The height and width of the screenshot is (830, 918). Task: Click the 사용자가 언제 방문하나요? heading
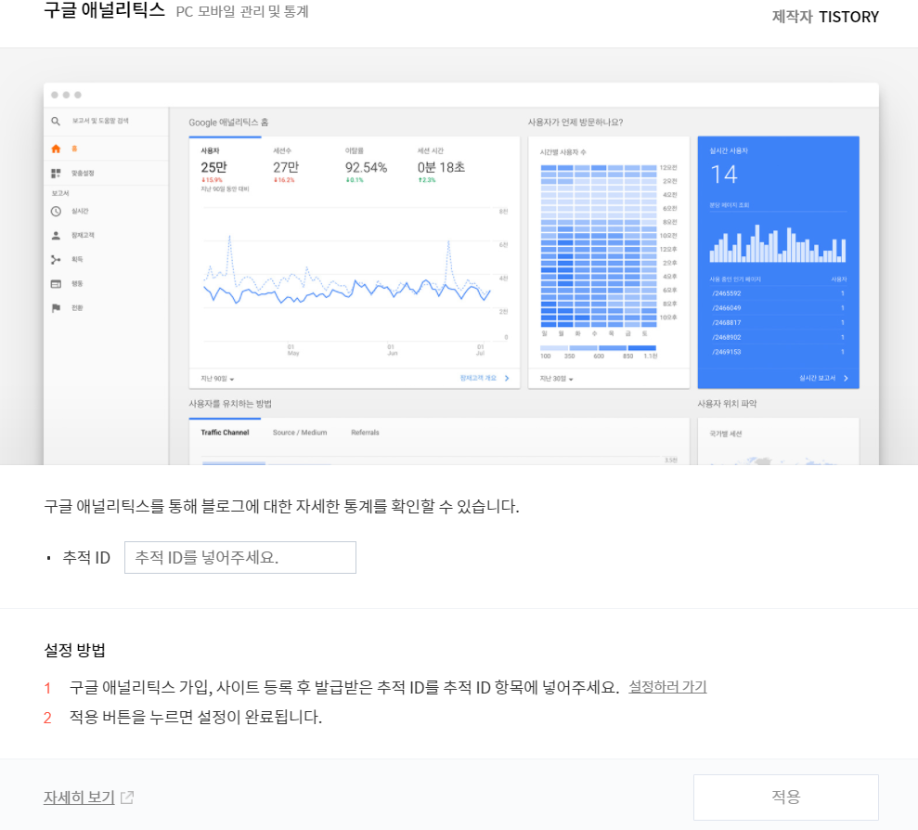click(x=575, y=123)
